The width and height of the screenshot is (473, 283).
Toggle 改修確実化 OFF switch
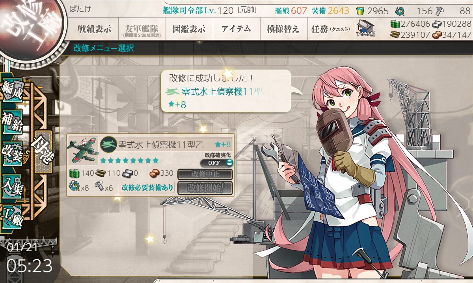click(x=216, y=163)
